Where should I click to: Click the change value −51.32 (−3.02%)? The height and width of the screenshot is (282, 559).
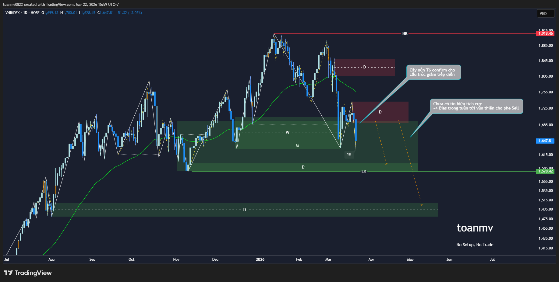tap(129, 13)
